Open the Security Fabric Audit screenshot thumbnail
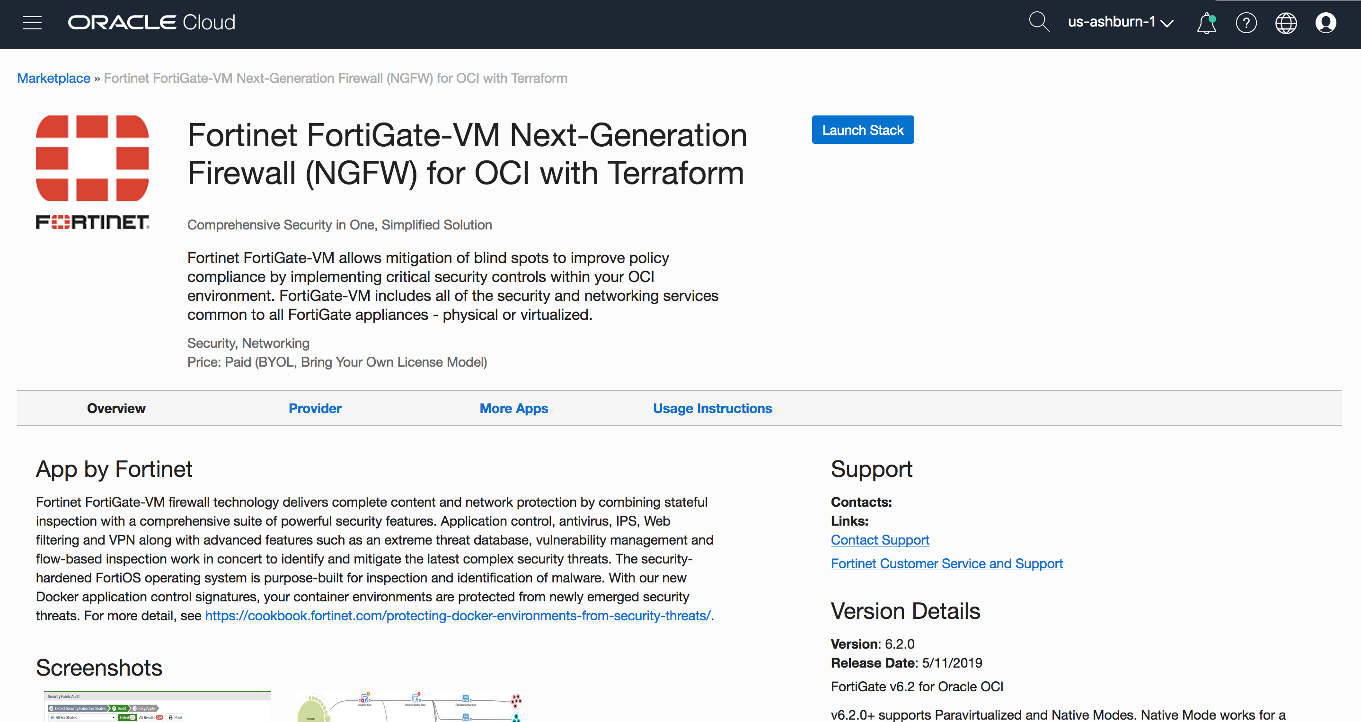Image resolution: width=1361 pixels, height=722 pixels. point(157,707)
